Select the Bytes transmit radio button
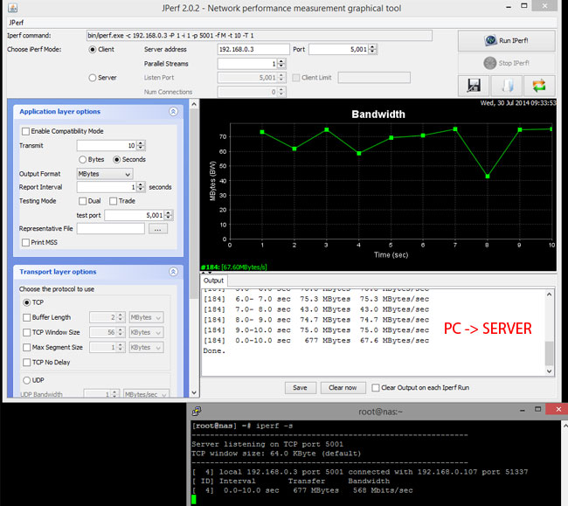Screen dimensions: 568x506 click(x=83, y=159)
